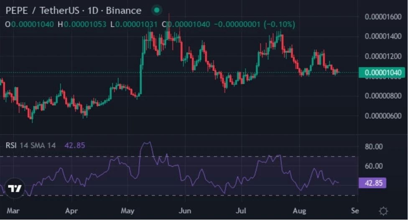Click the 80.00 RSI axis label
This screenshot has height=220, width=408.
(374, 146)
